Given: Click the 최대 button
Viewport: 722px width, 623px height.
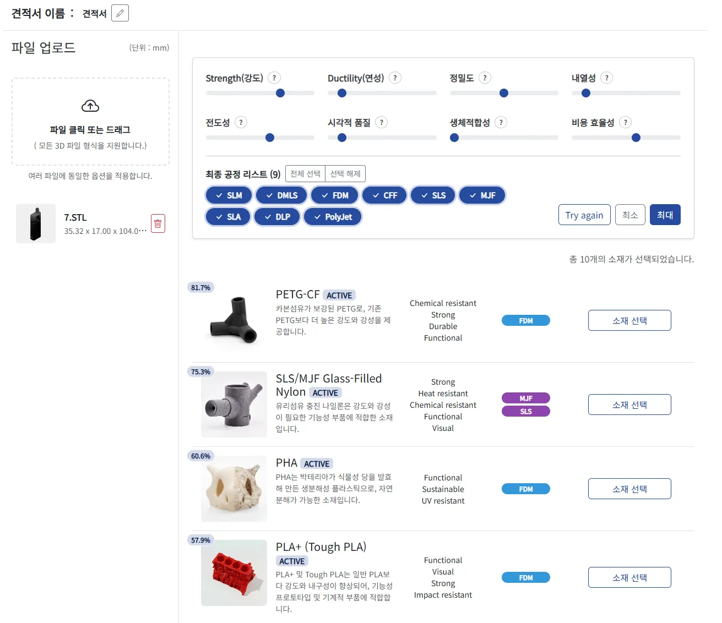Looking at the screenshot, I should click(x=665, y=215).
